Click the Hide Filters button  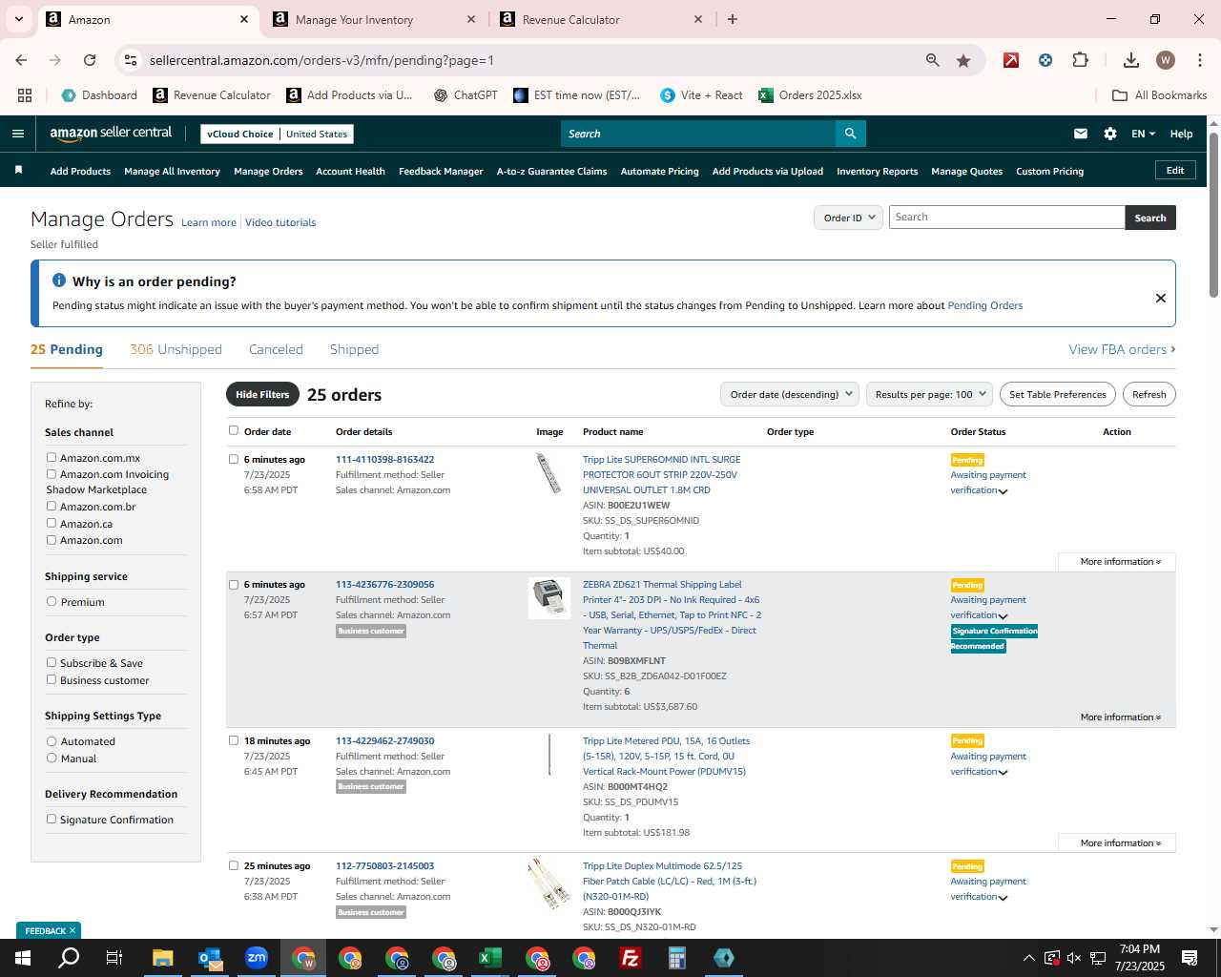click(x=262, y=394)
